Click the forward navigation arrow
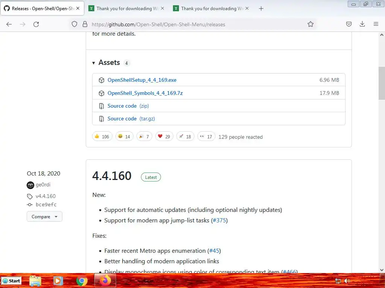This screenshot has width=385, height=288. point(23,24)
